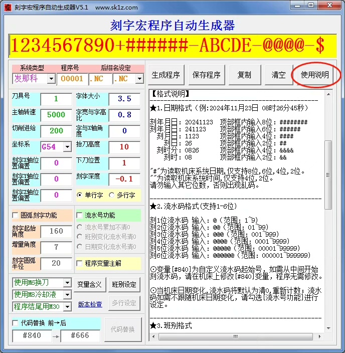Open the 程序结尾用M30 dropdown
Screen dimensions: 345x353
coord(67,307)
